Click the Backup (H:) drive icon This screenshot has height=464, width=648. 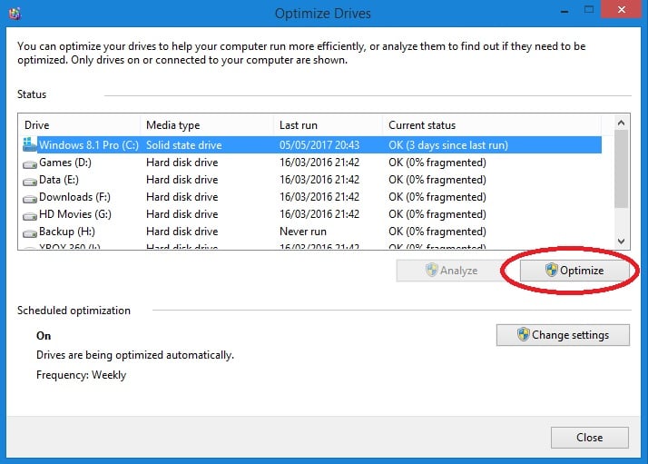pyautogui.click(x=29, y=232)
